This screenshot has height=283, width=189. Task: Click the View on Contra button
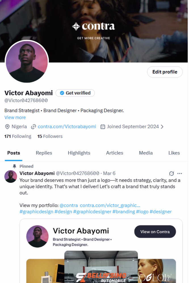pyautogui.click(x=155, y=231)
